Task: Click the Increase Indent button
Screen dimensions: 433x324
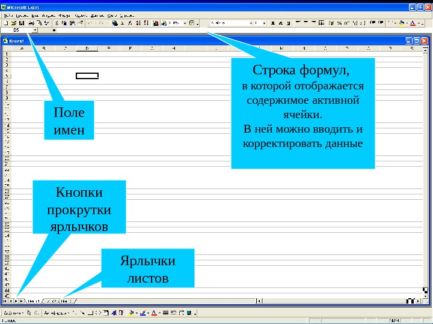Action: (x=381, y=23)
